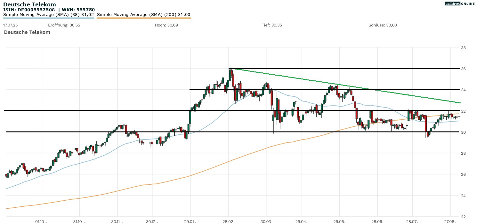The width and height of the screenshot is (477, 223).
Task: Click the ISIN: DE0005557508 text
Action: 29,10
